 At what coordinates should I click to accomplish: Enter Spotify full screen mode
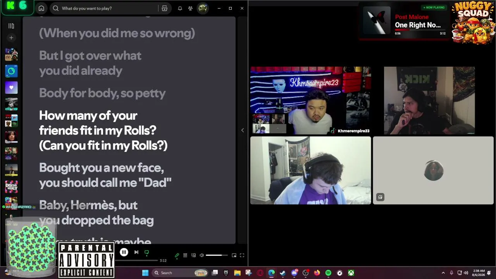(242, 255)
